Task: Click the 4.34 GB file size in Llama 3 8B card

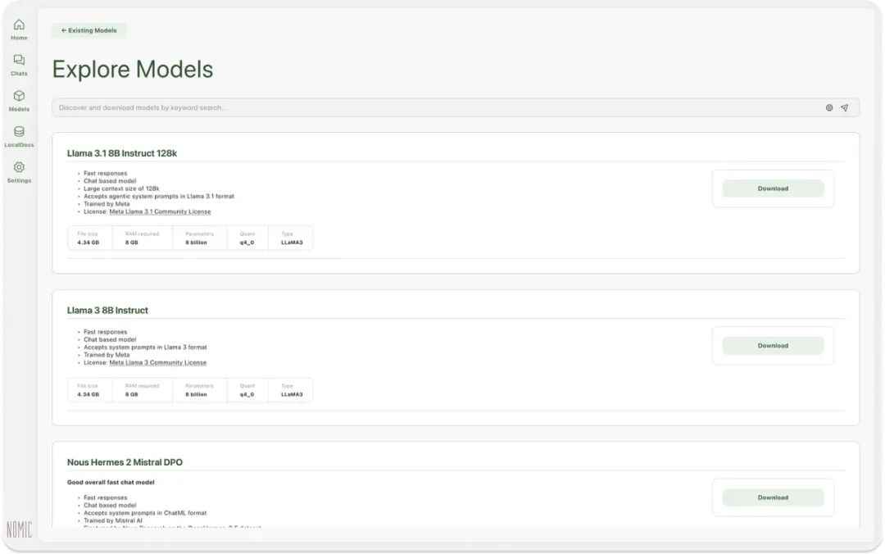Action: [88, 395]
